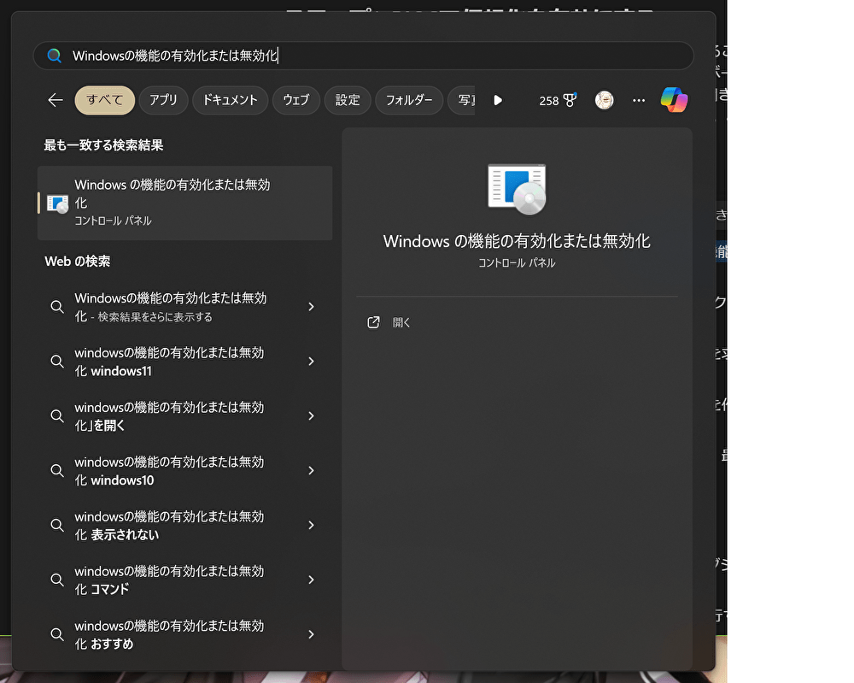Click the magnifier icon beside 表示されない suggestion

[57, 525]
